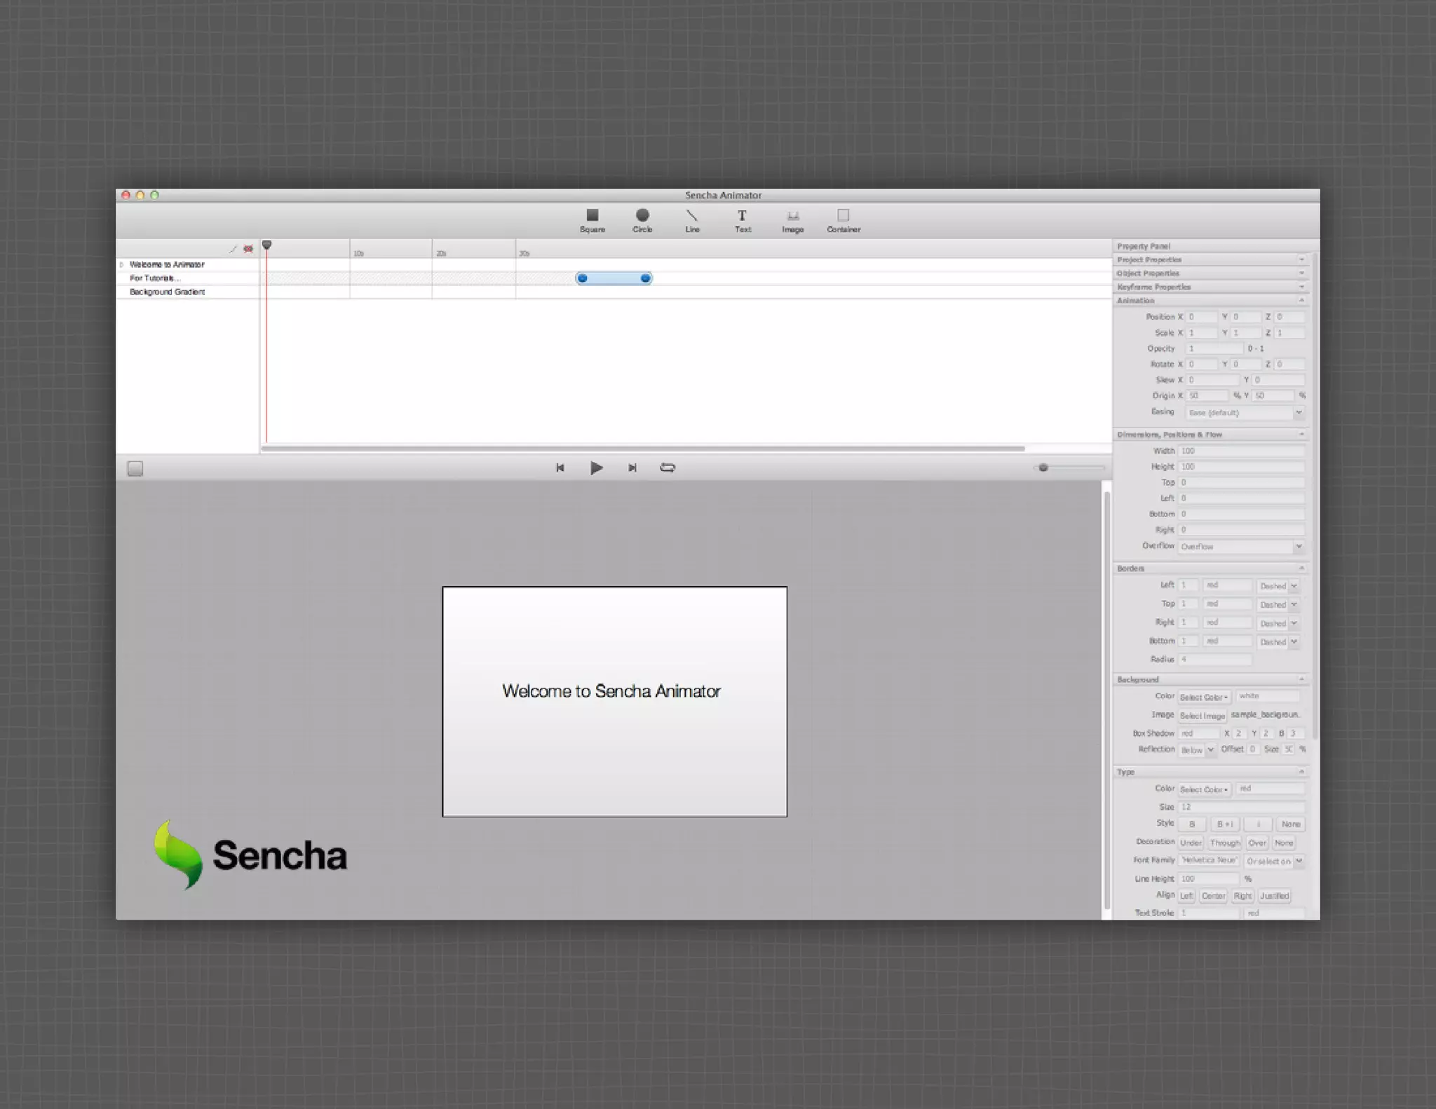
Task: Click the Select Image button
Action: 1202,716
